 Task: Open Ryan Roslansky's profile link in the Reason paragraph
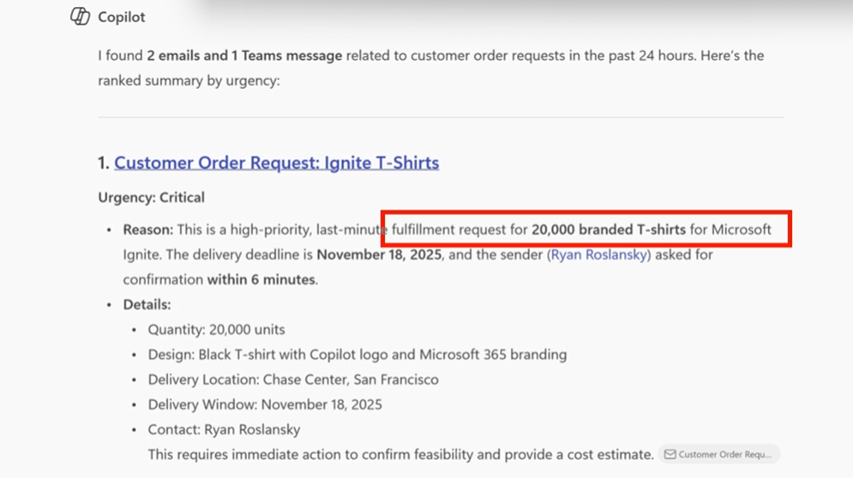pos(600,254)
